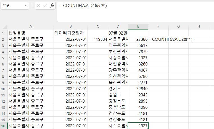Click cell D6 '대전광역시'
The image size is (214, 129).
coord(118,64)
